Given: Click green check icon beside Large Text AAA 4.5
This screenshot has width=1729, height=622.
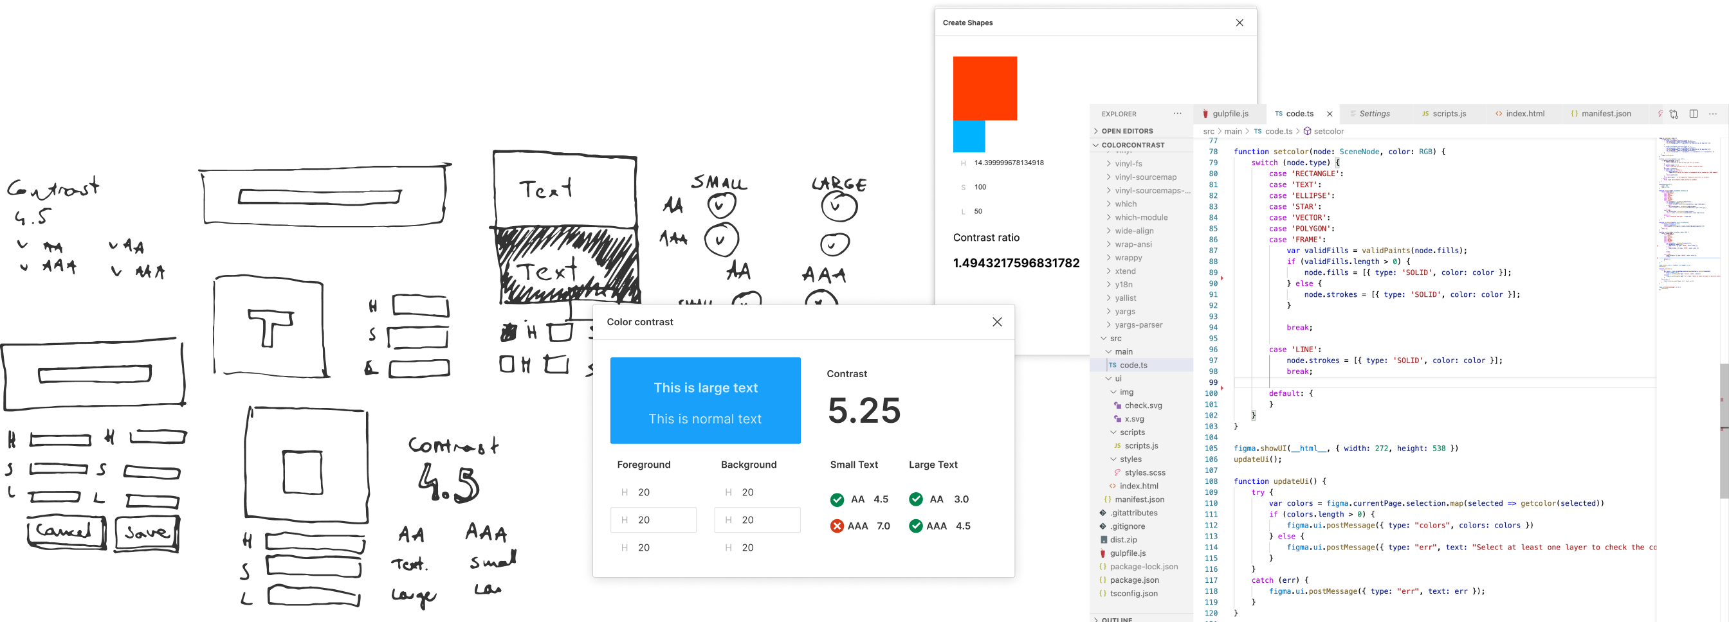Looking at the screenshot, I should point(915,526).
